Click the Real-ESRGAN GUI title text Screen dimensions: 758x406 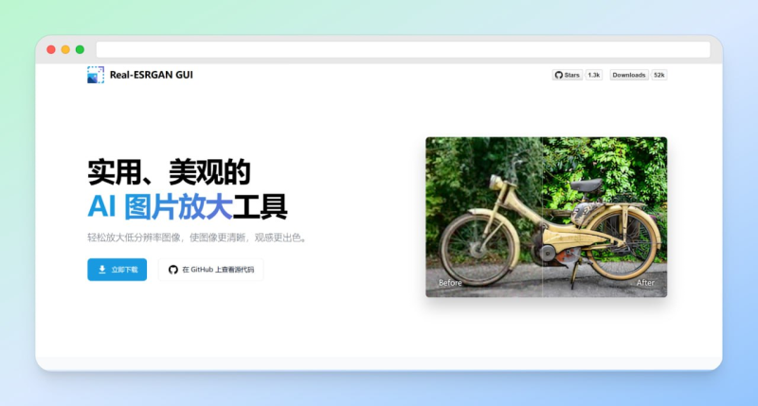(152, 75)
